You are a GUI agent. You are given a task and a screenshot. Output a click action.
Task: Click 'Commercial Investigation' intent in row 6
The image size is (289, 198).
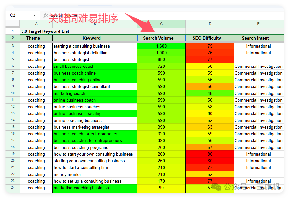[258, 66]
